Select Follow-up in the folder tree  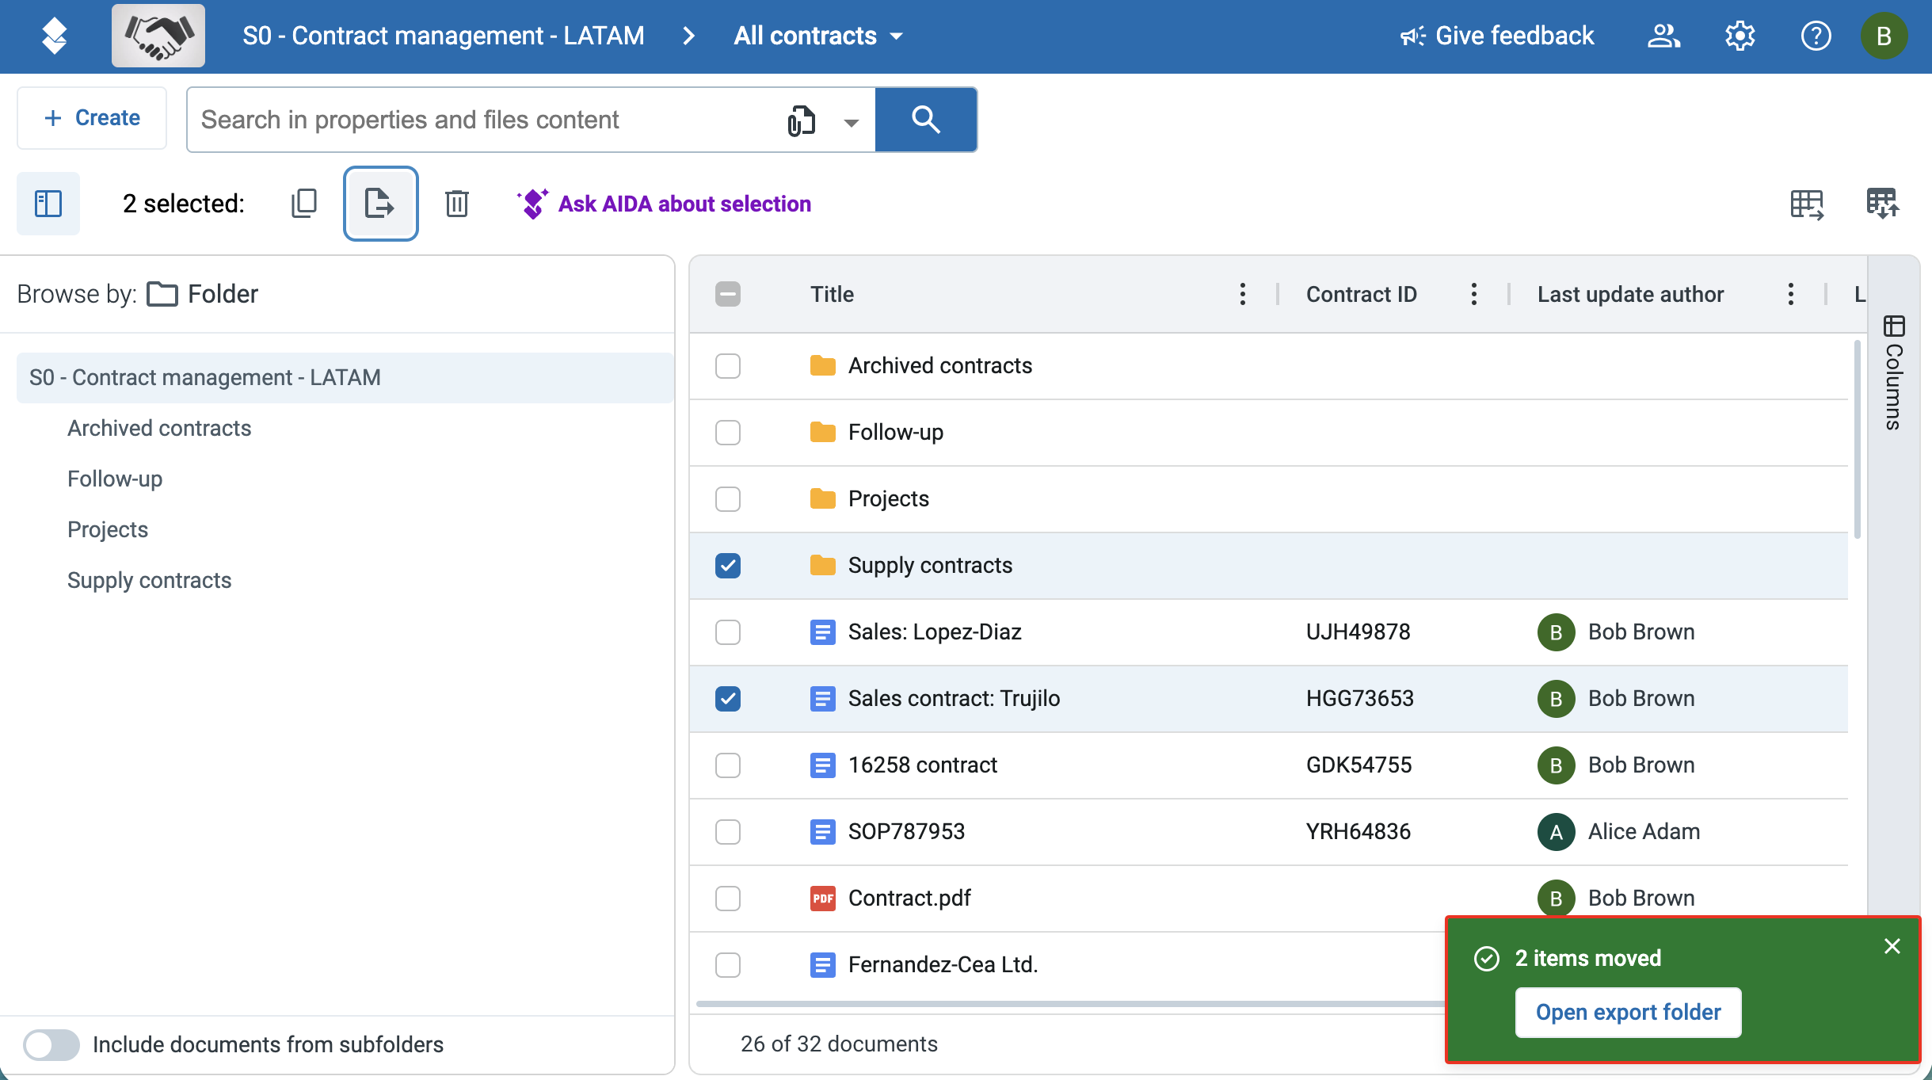(115, 479)
